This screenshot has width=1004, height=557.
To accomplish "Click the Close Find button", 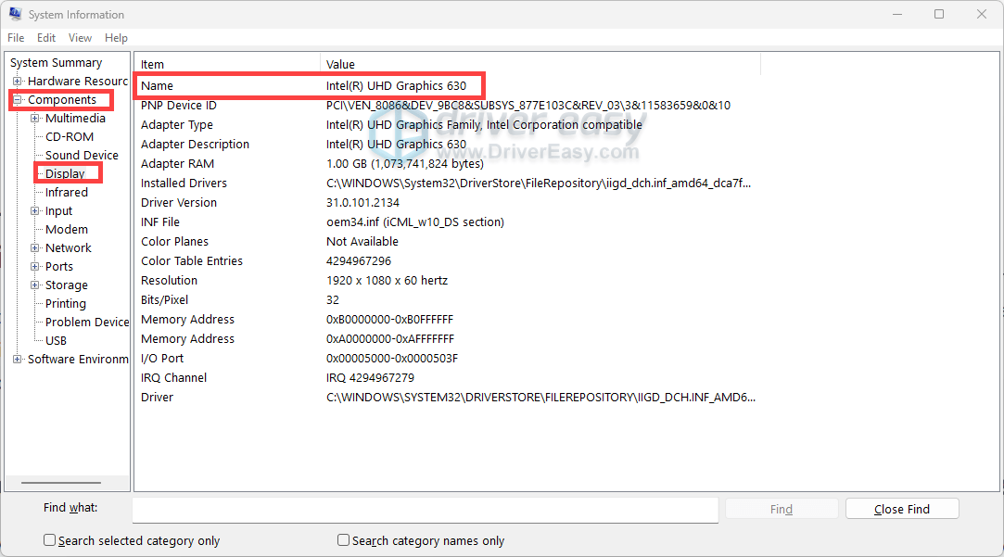I will pos(901,509).
